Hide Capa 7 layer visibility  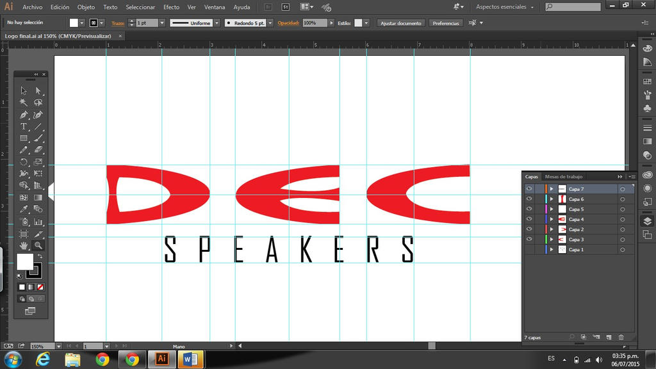click(x=529, y=189)
